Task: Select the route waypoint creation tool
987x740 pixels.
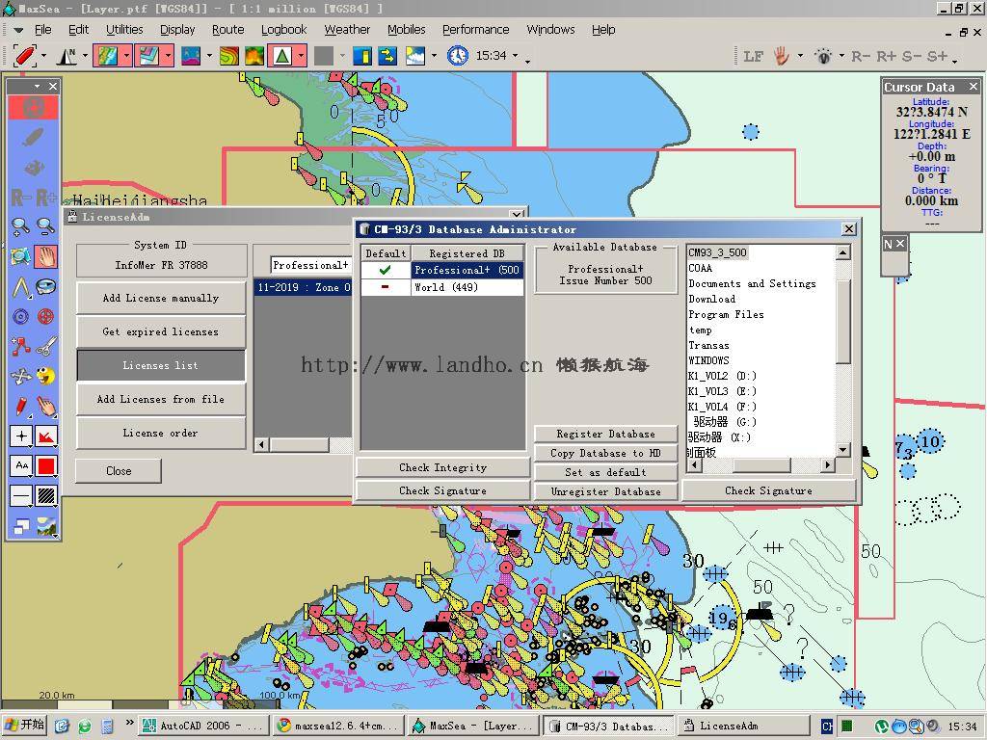Action: (x=21, y=346)
